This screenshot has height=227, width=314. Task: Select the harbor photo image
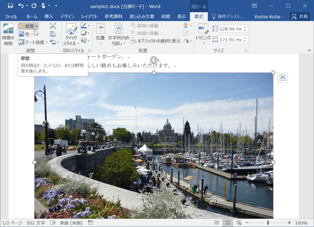point(154,145)
